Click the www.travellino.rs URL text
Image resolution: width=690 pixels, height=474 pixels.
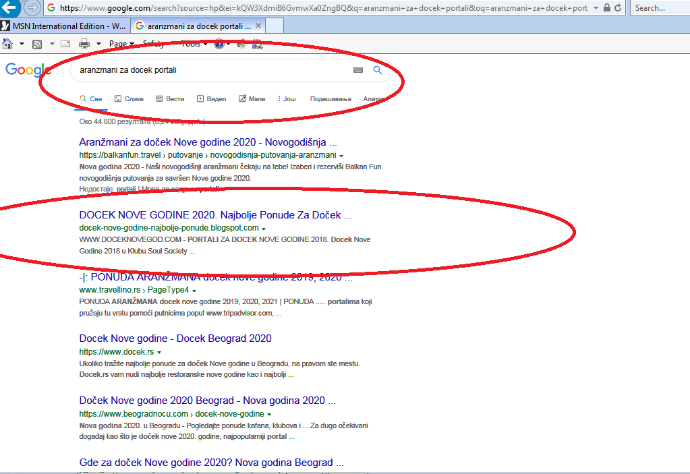click(109, 290)
